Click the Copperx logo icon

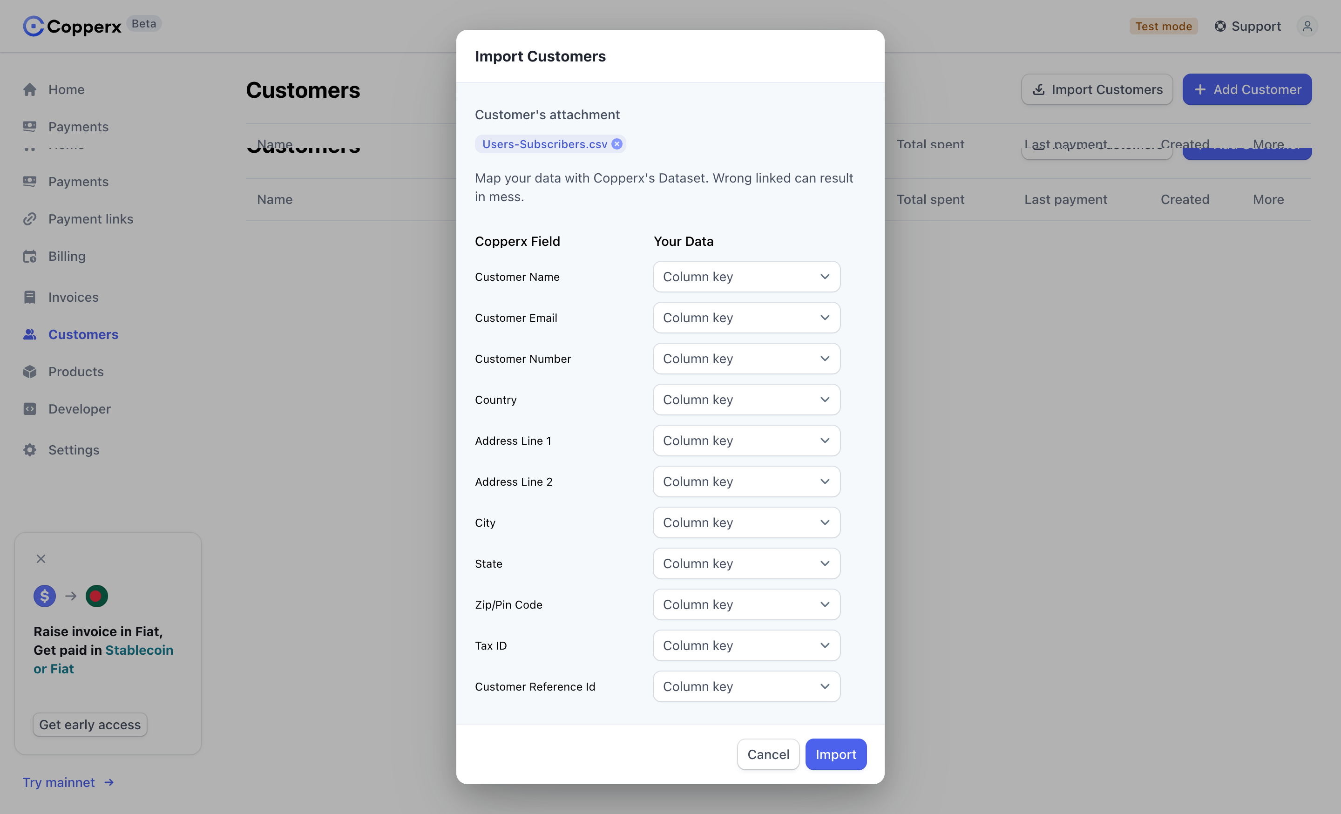33,26
